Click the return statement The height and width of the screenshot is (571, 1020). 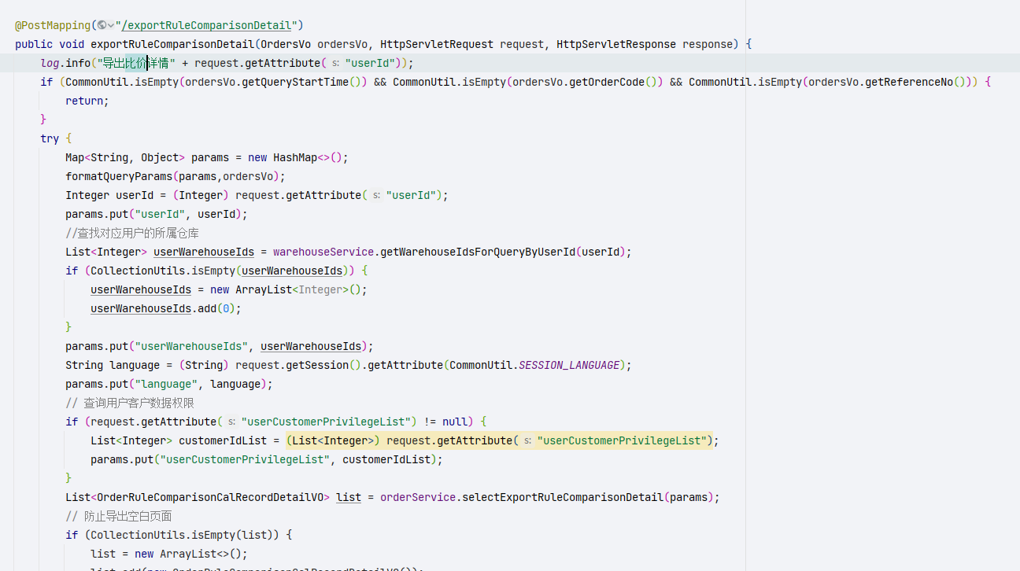(x=86, y=101)
